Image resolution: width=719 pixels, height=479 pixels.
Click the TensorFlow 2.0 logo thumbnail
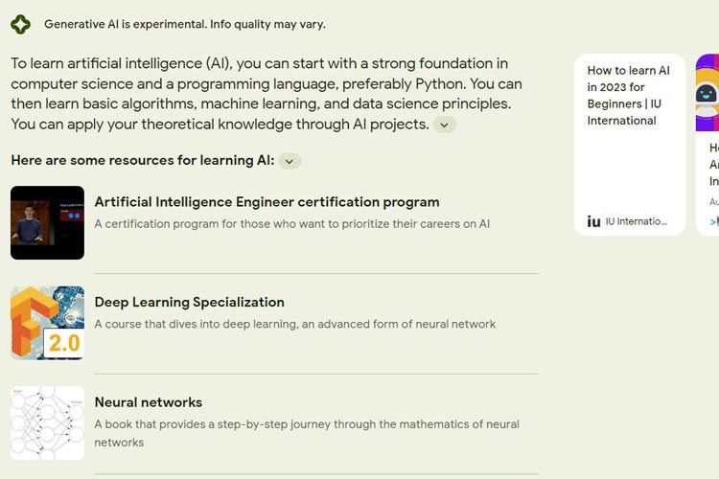(47, 323)
